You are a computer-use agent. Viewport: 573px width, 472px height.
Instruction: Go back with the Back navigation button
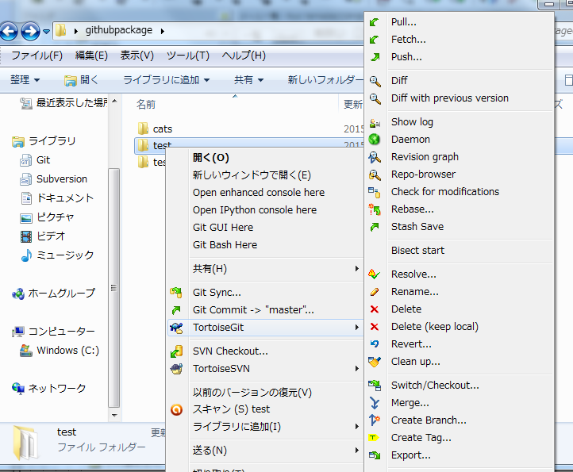coord(9,32)
